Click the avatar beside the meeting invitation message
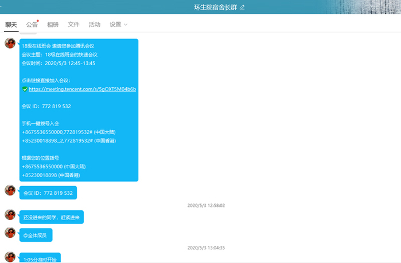Viewport: 401px width, 263px height. (10, 44)
